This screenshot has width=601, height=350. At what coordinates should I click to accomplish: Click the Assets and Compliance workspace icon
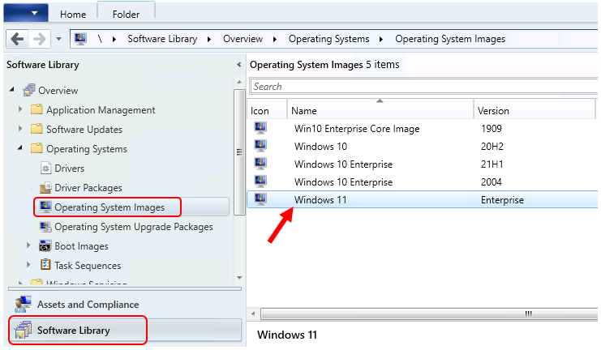(23, 305)
